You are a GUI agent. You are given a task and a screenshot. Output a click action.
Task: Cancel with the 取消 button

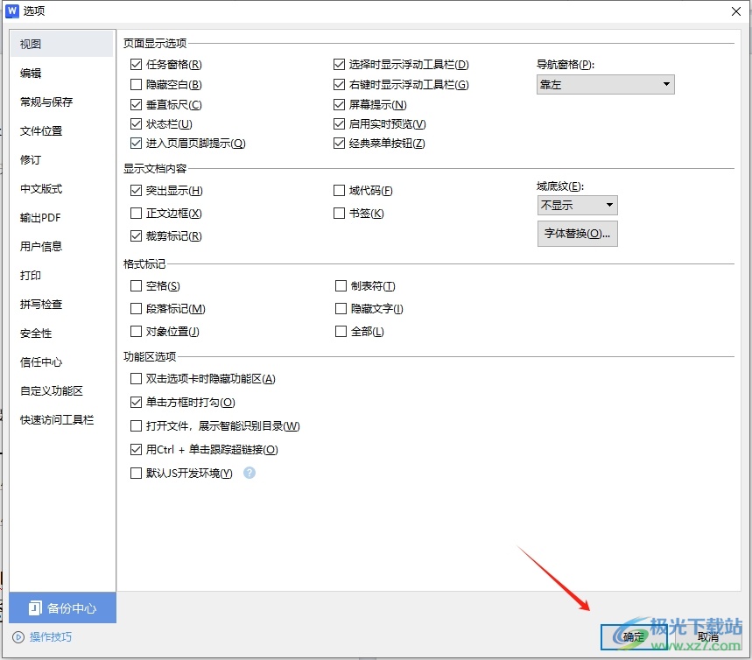pos(708,637)
